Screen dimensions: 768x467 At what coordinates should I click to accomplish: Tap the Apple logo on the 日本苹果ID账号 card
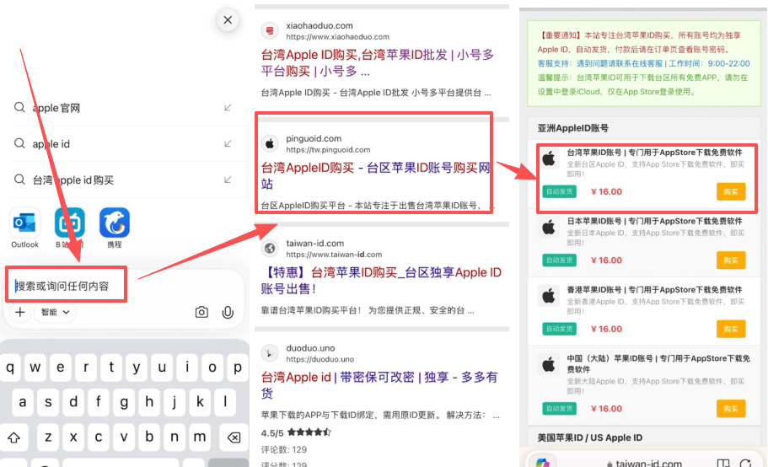pyautogui.click(x=549, y=227)
